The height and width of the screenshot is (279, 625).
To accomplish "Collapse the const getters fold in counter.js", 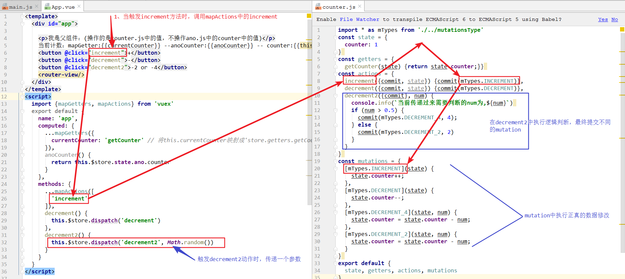I will pos(335,59).
